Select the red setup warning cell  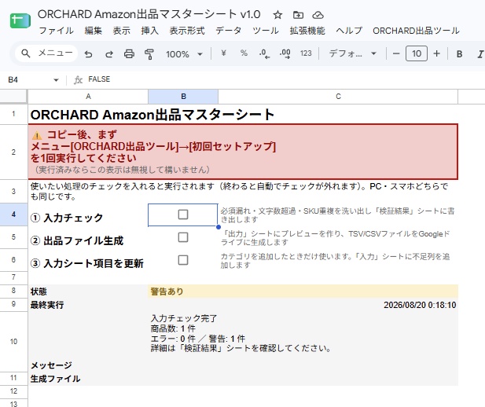coord(243,152)
